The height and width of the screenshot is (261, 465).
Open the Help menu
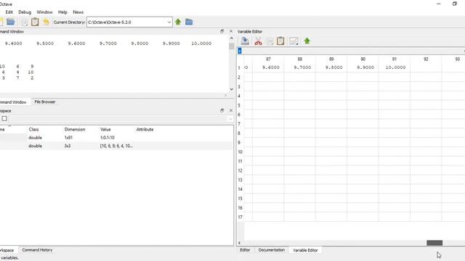[x=62, y=12]
